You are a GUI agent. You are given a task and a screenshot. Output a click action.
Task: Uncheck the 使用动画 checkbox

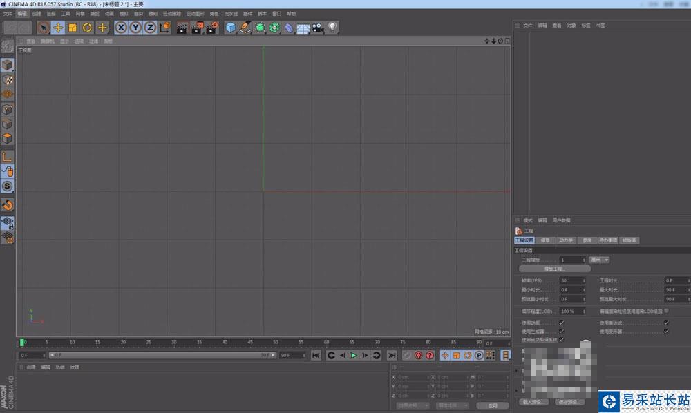[x=561, y=323]
